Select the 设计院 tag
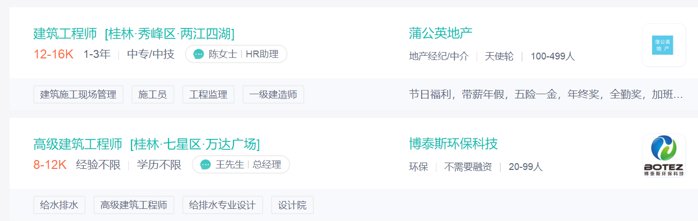The image size is (698, 221). tap(292, 205)
